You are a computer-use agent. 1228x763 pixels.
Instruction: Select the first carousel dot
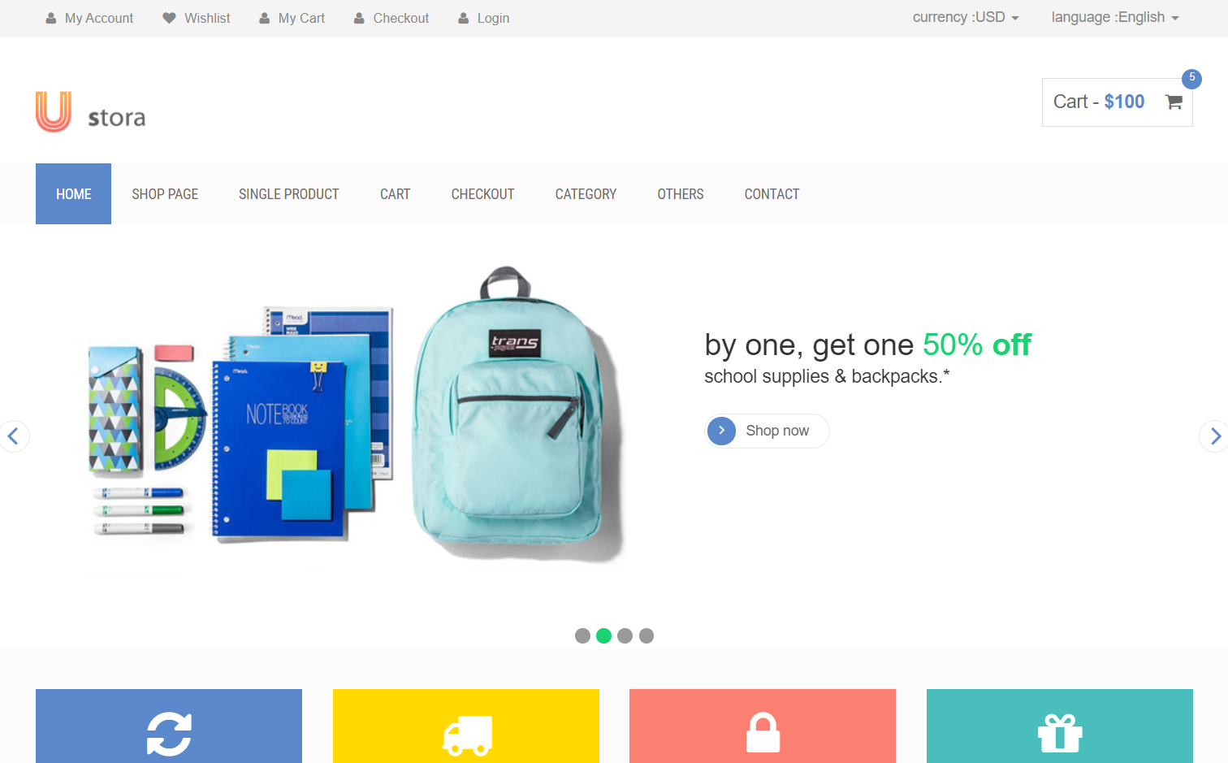(582, 635)
